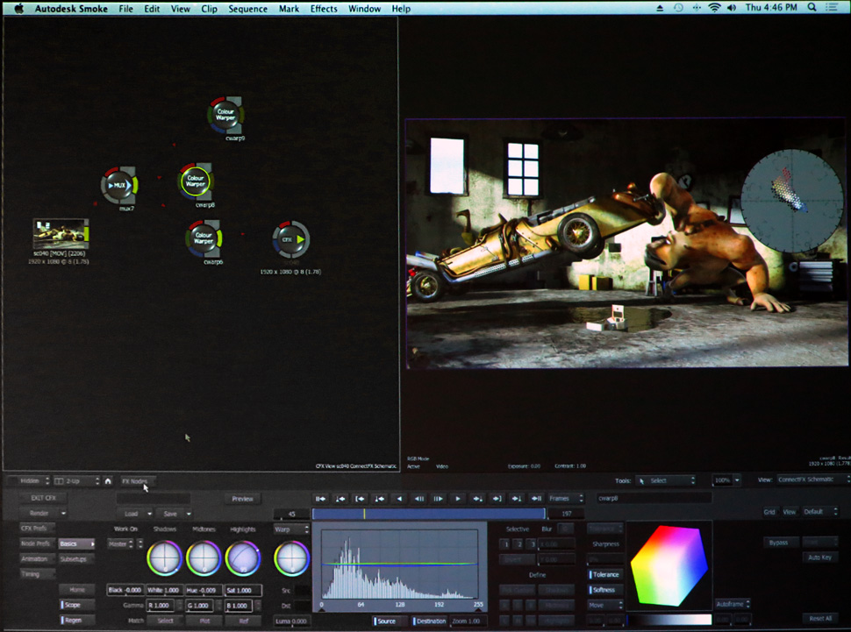851x632 pixels.
Task: Open the Sequence menu
Action: point(247,9)
